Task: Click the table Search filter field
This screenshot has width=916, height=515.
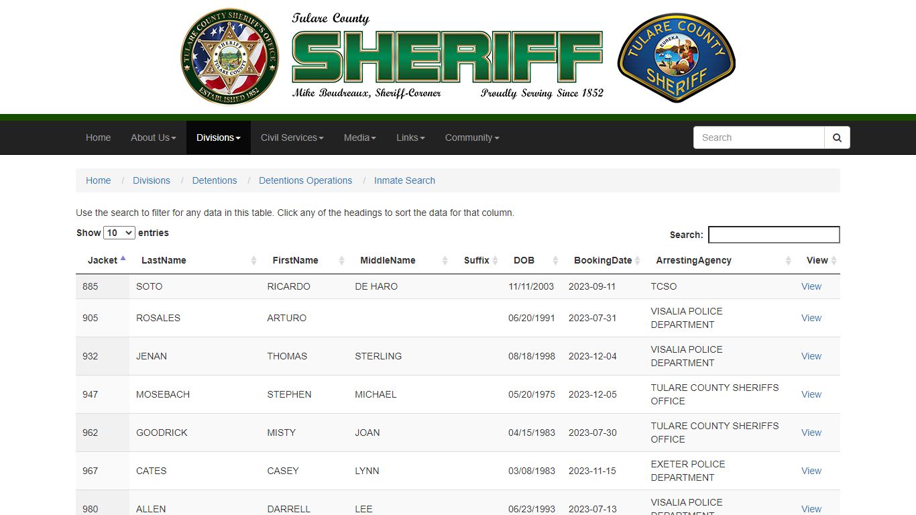Action: click(x=774, y=235)
